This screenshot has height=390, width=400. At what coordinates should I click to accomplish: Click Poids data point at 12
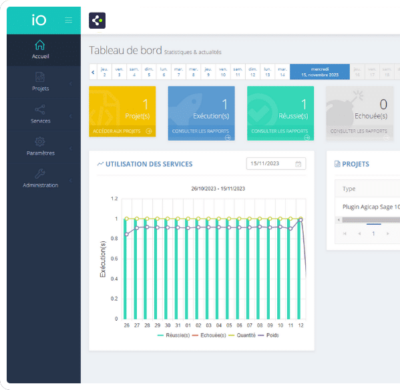tap(301, 219)
